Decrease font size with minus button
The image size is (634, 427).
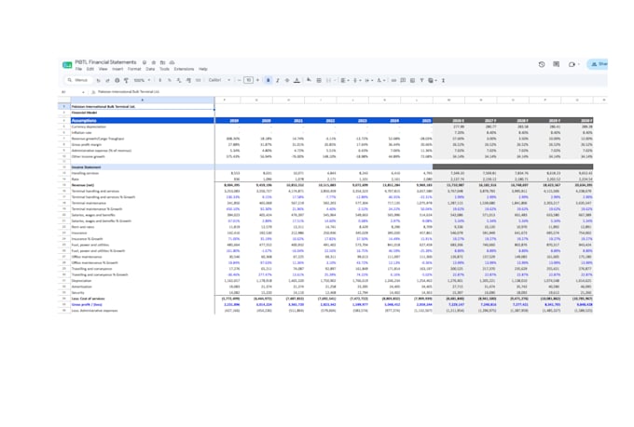239,80
